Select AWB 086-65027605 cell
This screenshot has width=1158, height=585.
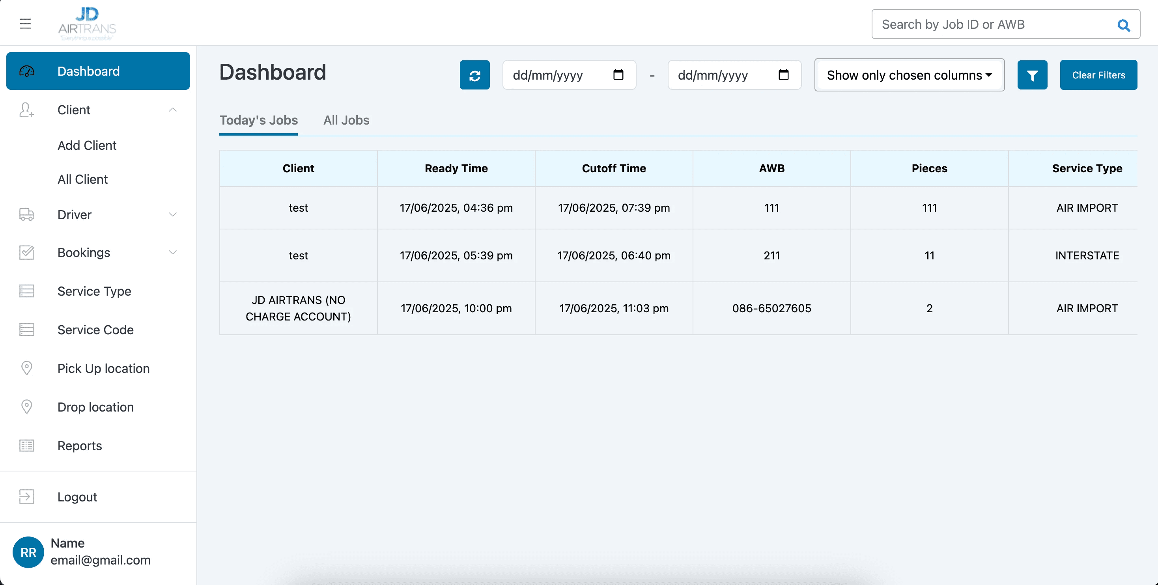pos(771,308)
